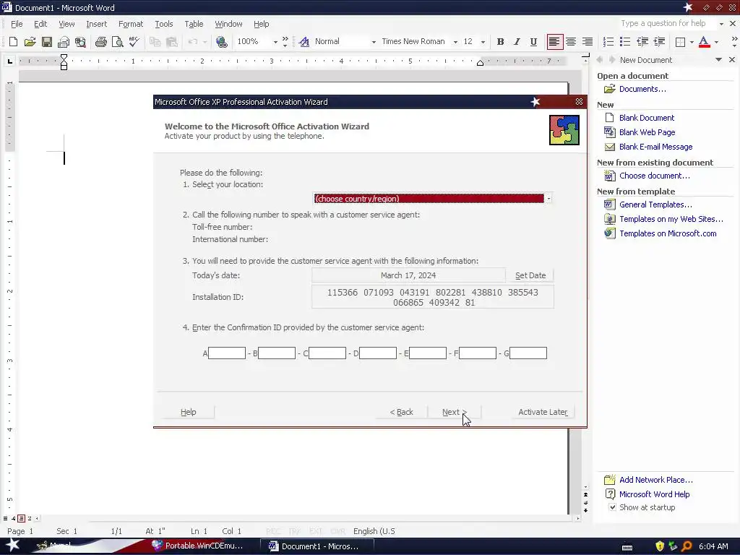Switch to Portable WinCDEmu taskbar button
The width and height of the screenshot is (740, 555).
pyautogui.click(x=199, y=546)
